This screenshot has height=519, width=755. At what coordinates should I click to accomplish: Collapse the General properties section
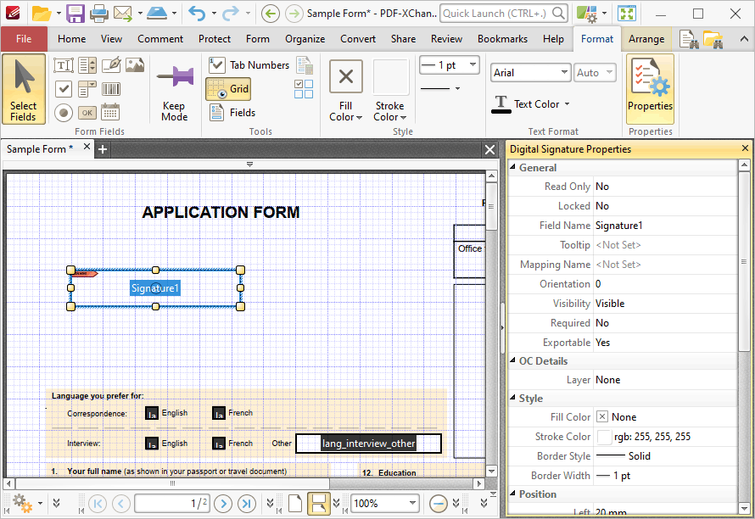[512, 167]
